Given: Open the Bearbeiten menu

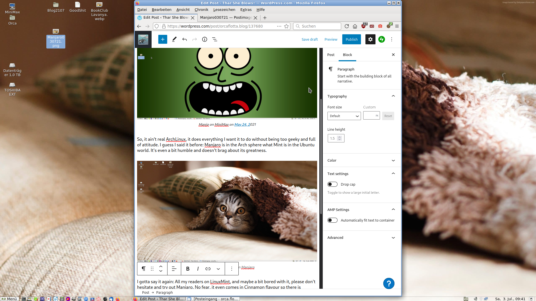Looking at the screenshot, I should pyautogui.click(x=161, y=9).
